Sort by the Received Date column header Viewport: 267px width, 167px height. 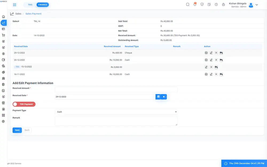coord(21,46)
